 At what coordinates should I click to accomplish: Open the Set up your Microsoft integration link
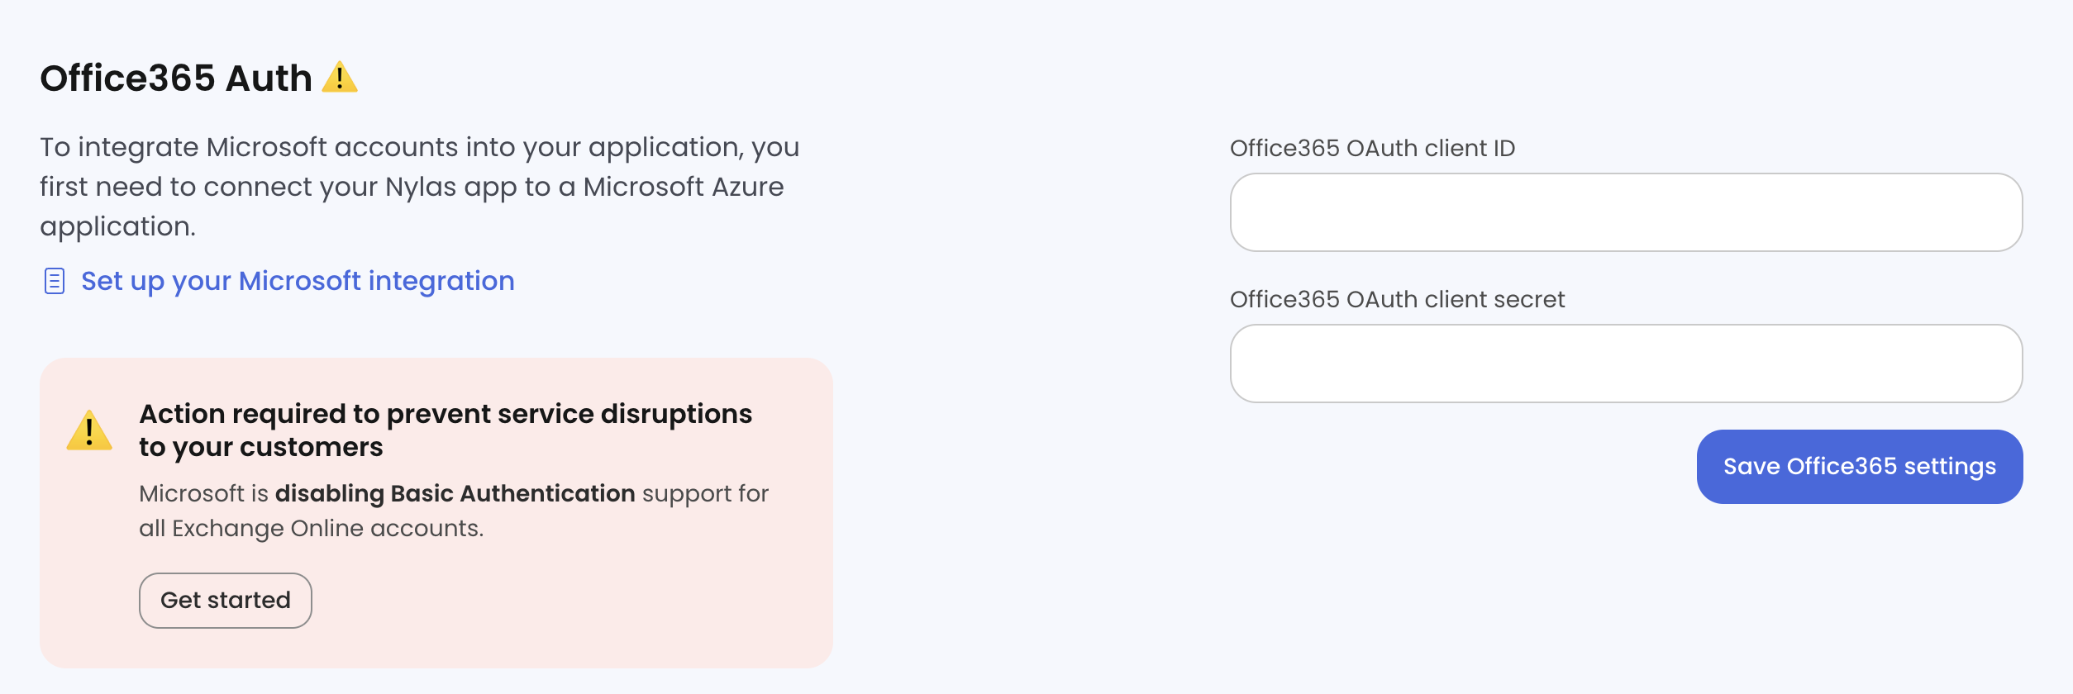297,281
